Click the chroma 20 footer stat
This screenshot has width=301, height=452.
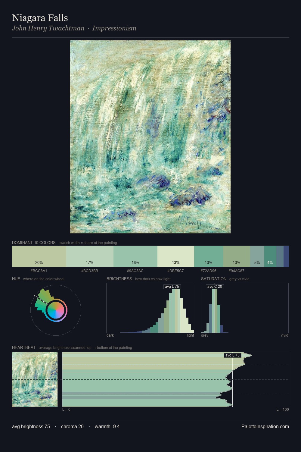pyautogui.click(x=72, y=426)
